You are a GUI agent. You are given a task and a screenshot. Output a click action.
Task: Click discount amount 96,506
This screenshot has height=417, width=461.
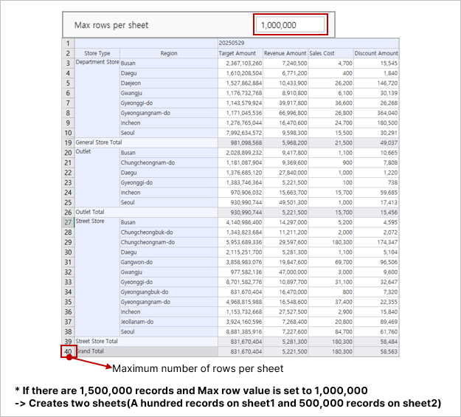pyautogui.click(x=376, y=262)
